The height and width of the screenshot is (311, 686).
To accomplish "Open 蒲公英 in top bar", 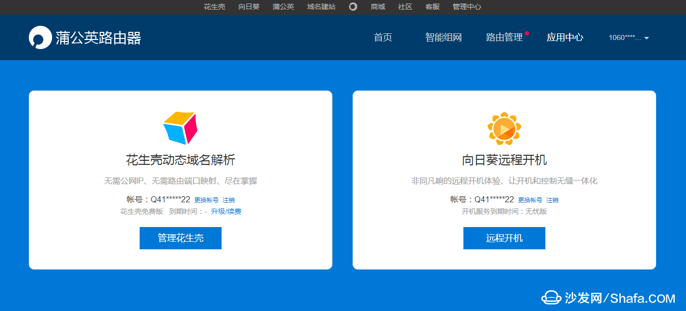I will tap(283, 7).
